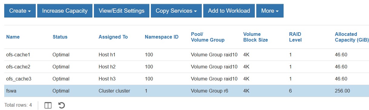Sort by Allocated Capacity (GiB) header
Viewport: 369px width, 110px height.
point(352,37)
